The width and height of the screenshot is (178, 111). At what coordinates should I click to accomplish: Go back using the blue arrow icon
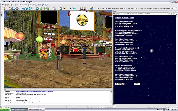(14, 9)
